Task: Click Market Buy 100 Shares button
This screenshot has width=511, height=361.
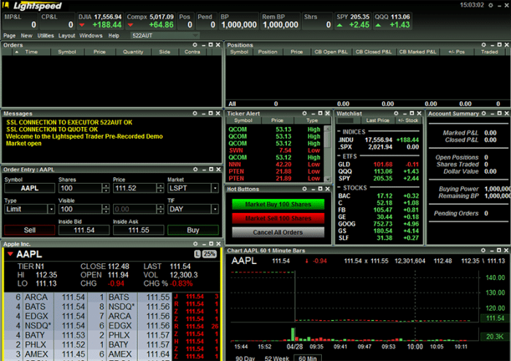Action: (x=278, y=204)
